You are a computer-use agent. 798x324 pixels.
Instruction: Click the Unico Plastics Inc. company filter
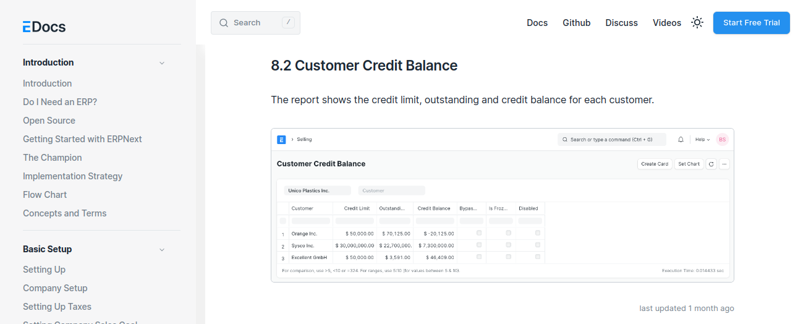318,190
